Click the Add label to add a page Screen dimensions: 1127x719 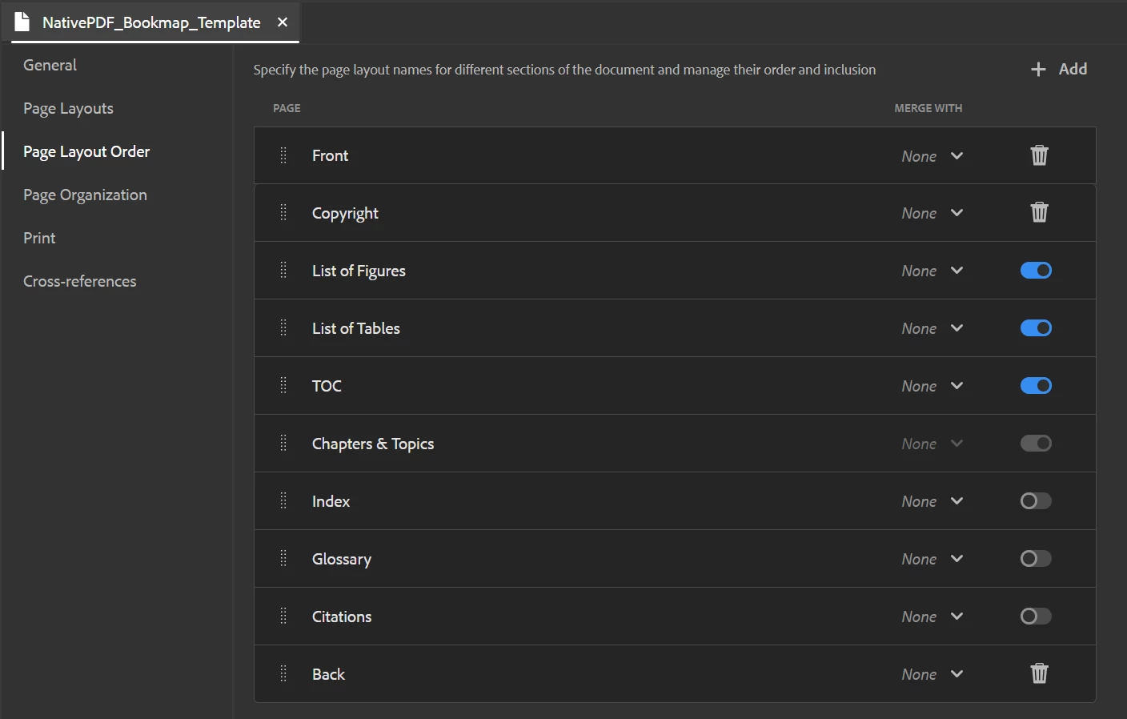click(x=1073, y=69)
